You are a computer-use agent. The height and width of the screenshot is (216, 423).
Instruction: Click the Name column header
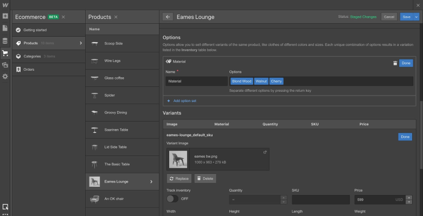click(x=94, y=29)
